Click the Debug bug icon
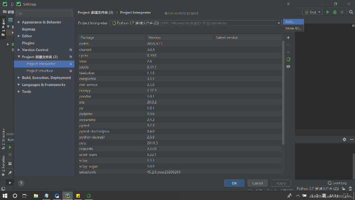The image size is (355, 200). 335,12
